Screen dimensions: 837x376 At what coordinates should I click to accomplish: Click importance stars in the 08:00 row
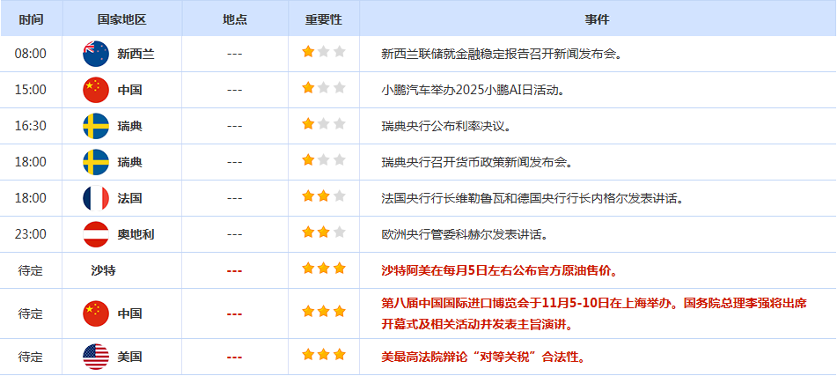(x=324, y=53)
